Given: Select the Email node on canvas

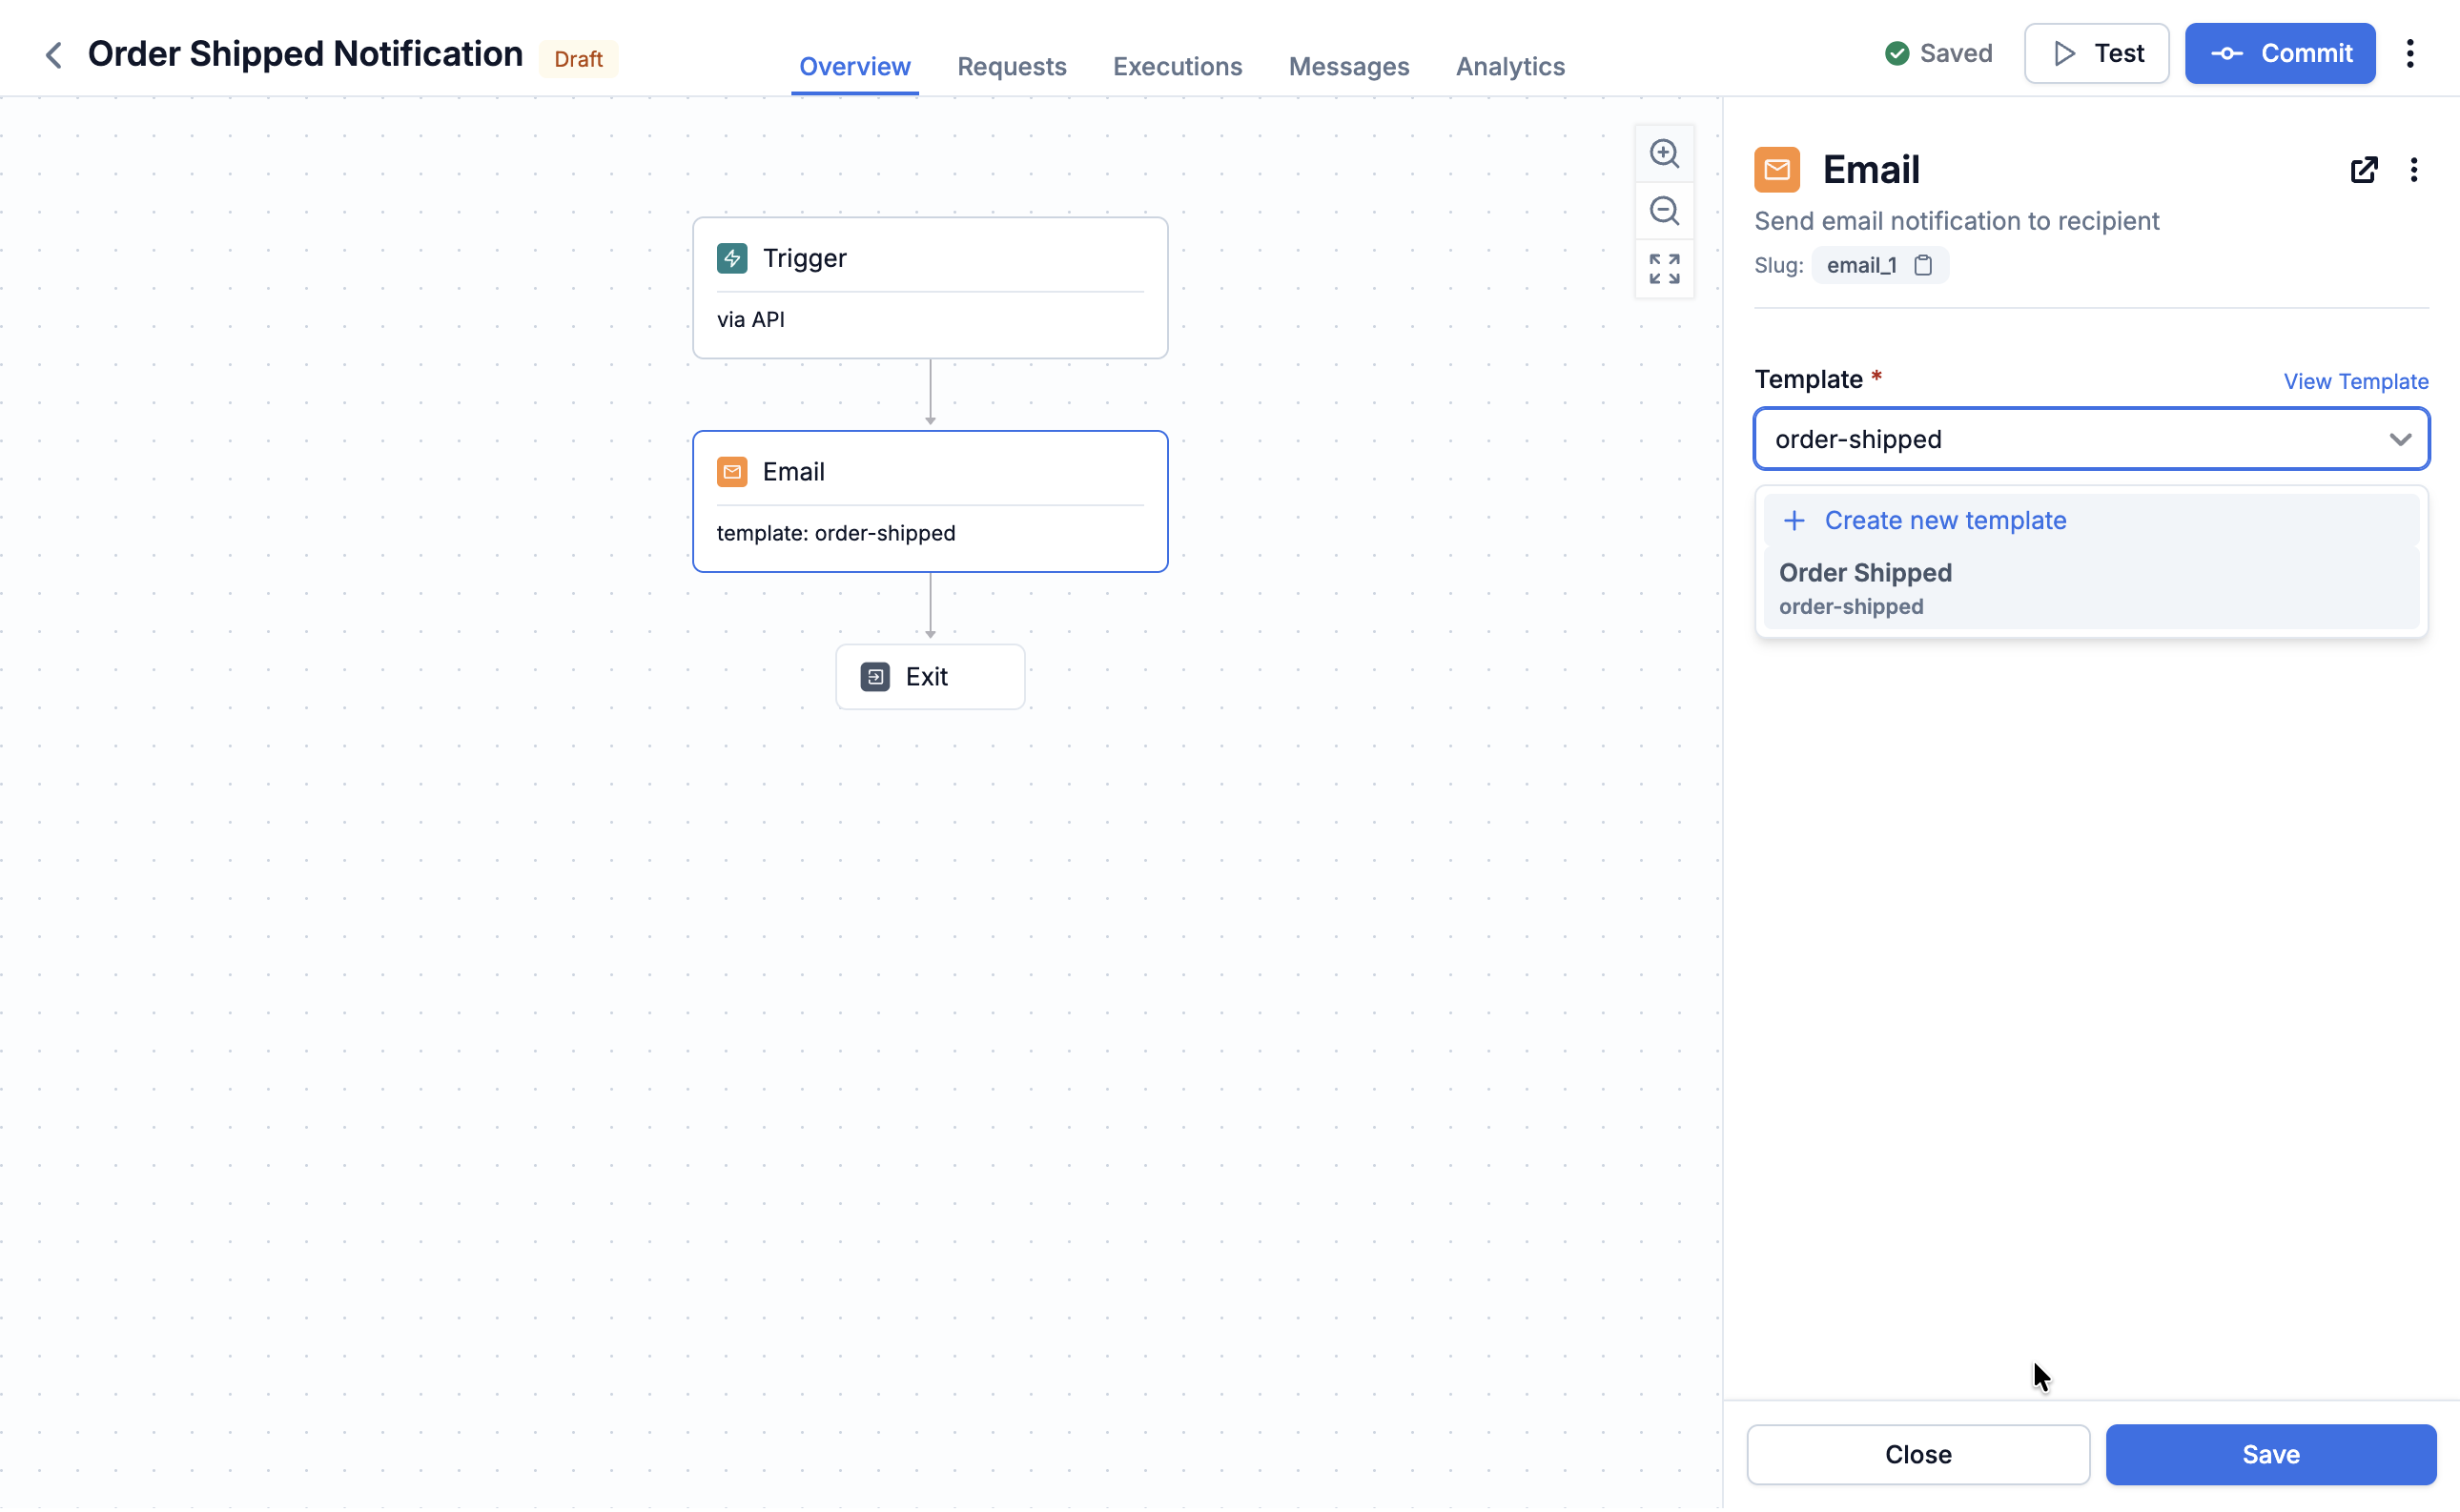Looking at the screenshot, I should (930, 501).
